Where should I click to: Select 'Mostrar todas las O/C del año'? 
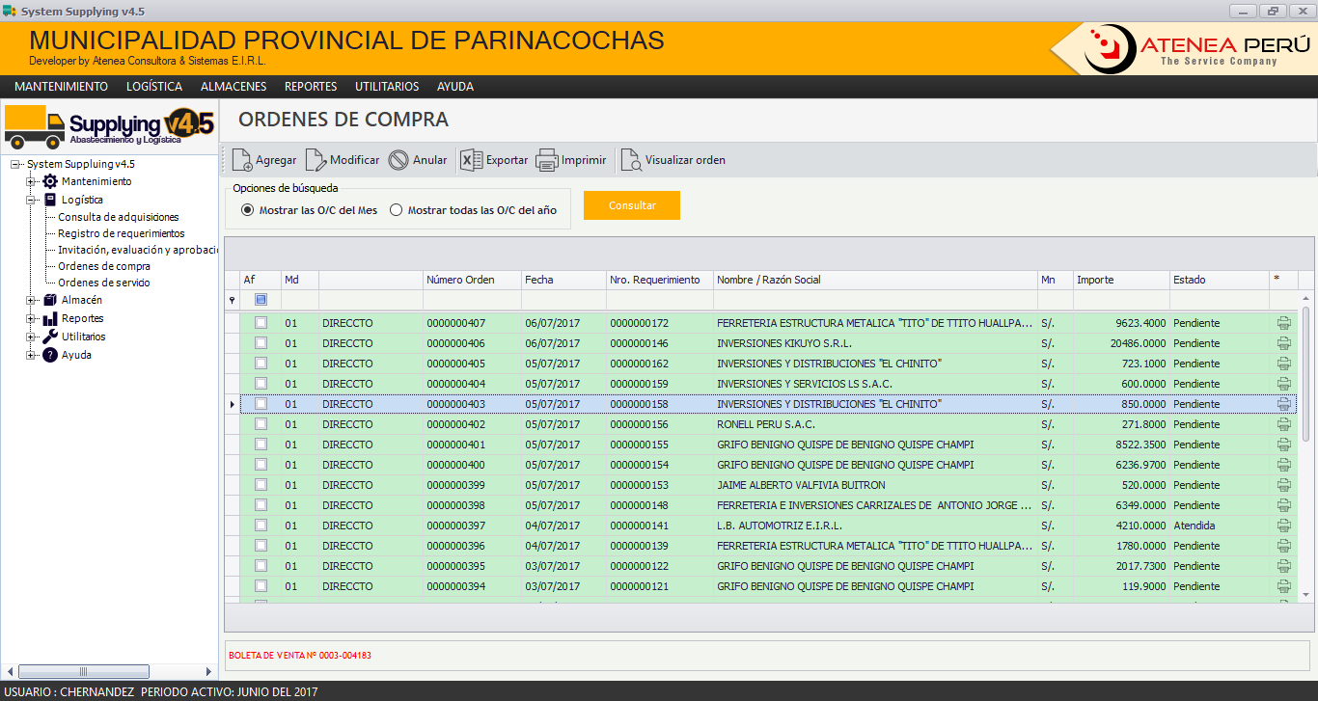coord(397,210)
